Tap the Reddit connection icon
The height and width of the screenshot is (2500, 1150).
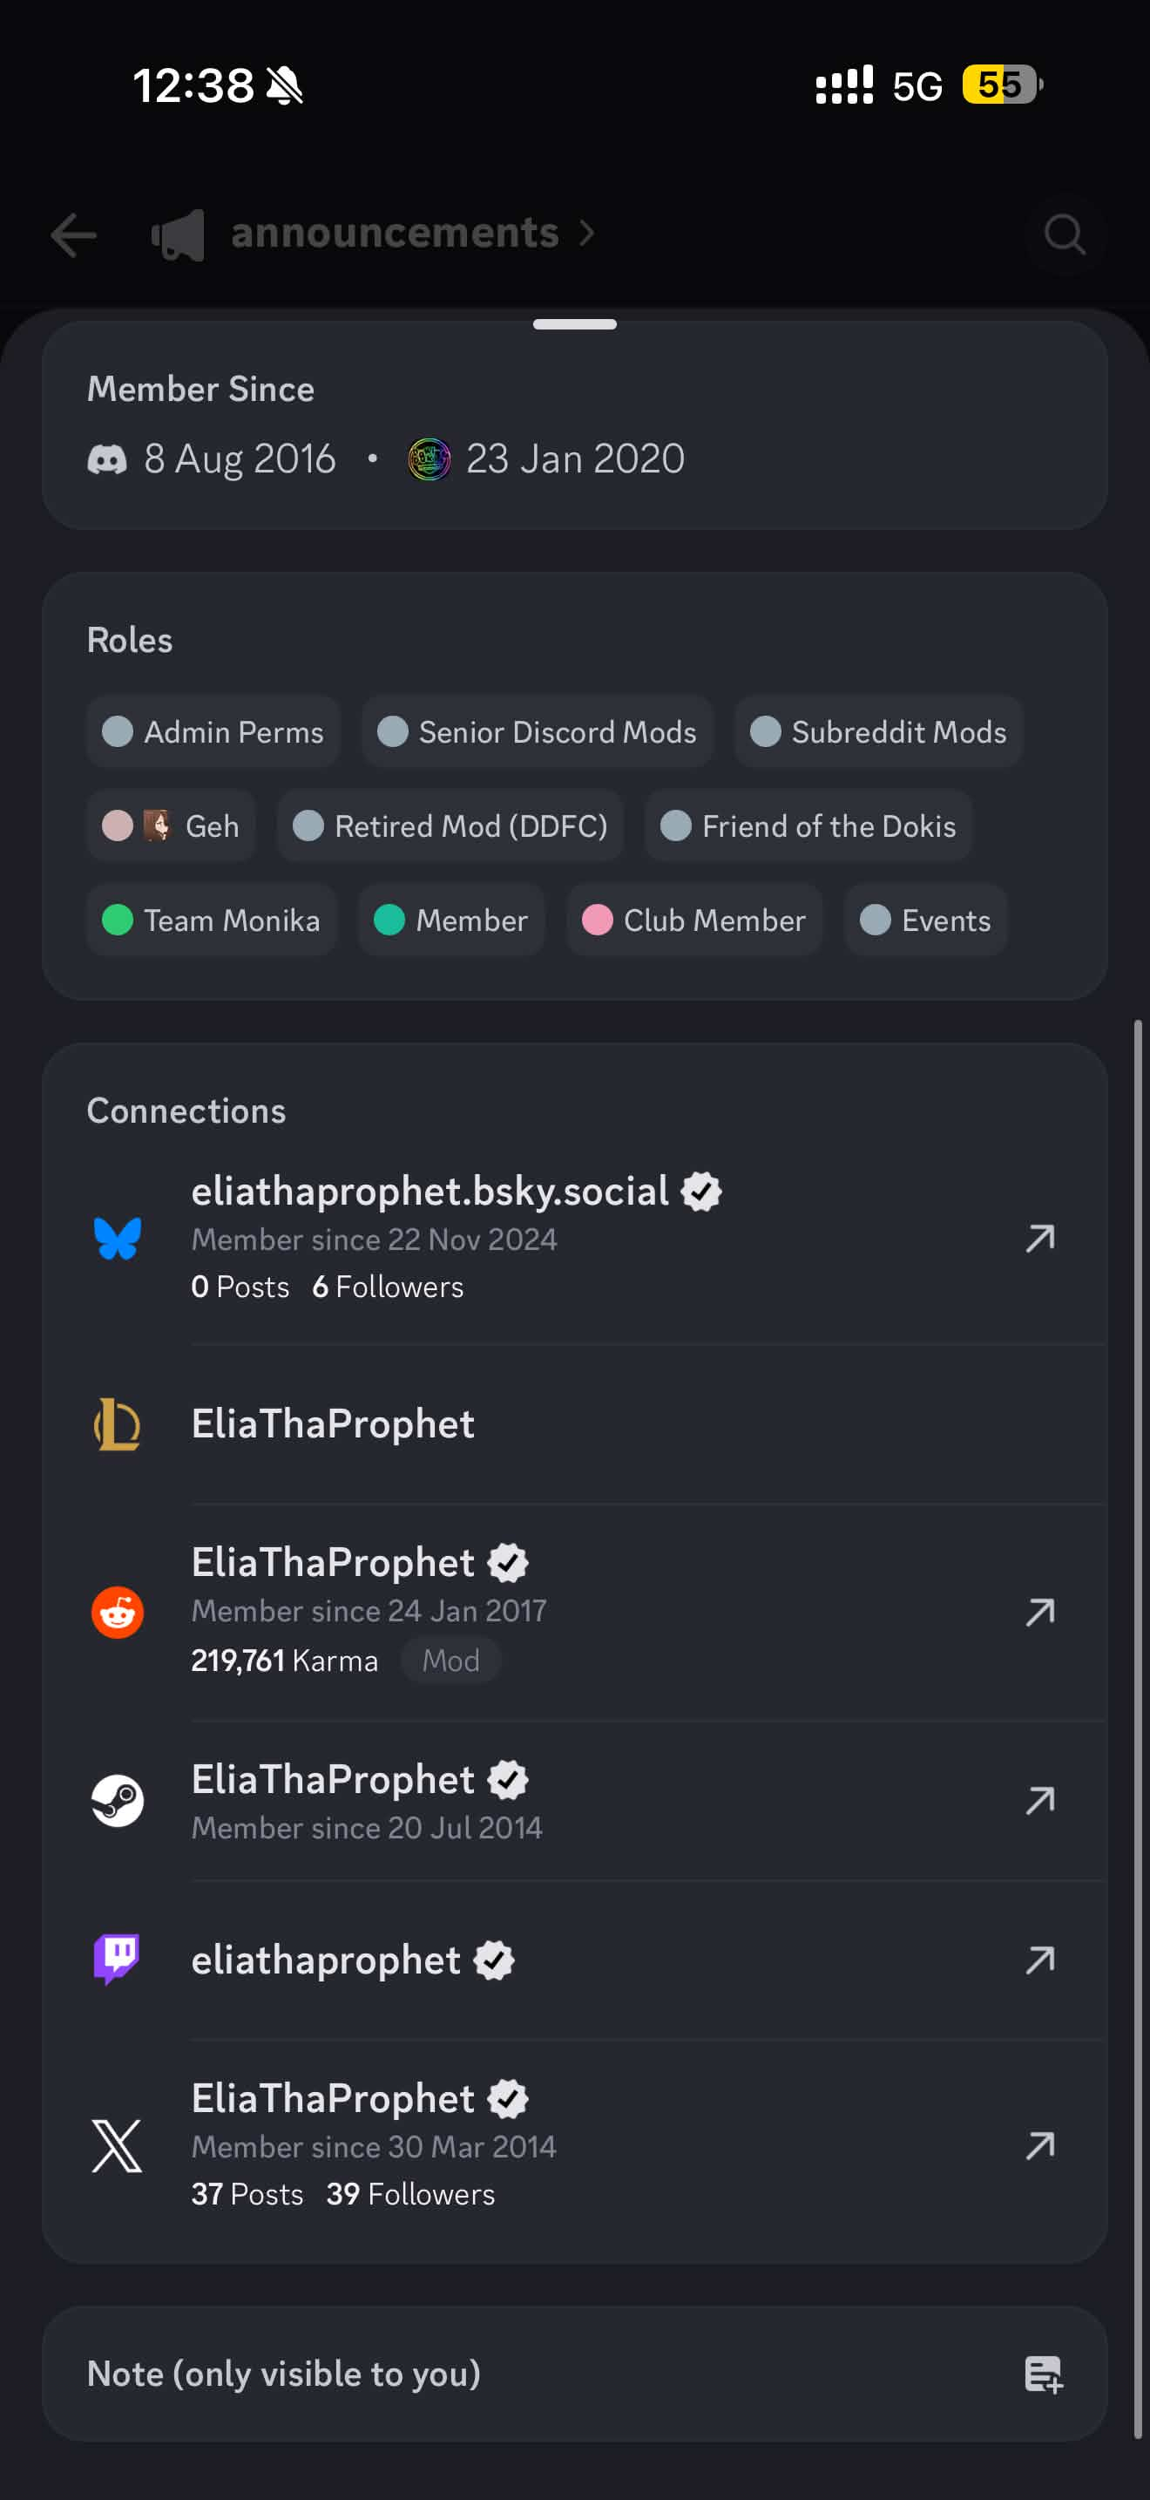[118, 1612]
